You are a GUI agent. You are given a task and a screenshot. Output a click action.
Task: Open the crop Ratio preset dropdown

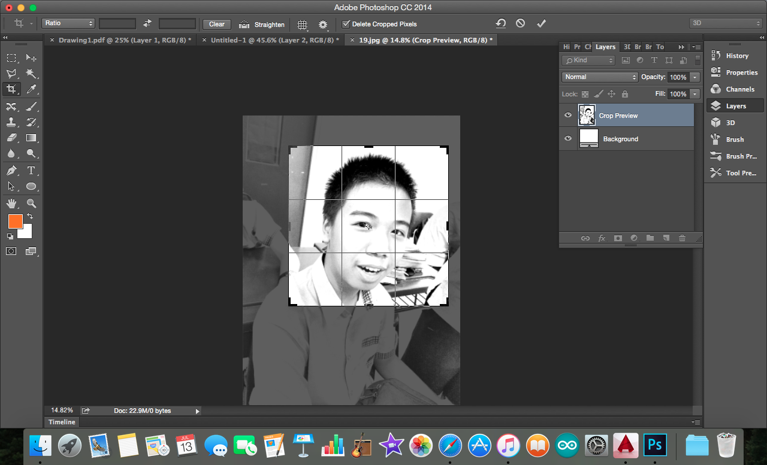click(68, 23)
